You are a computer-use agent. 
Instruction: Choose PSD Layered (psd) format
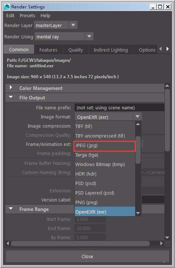[105, 193]
